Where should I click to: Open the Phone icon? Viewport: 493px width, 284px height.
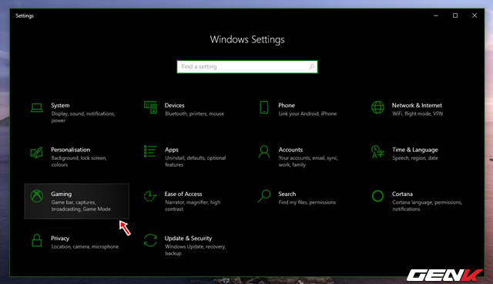coord(264,107)
